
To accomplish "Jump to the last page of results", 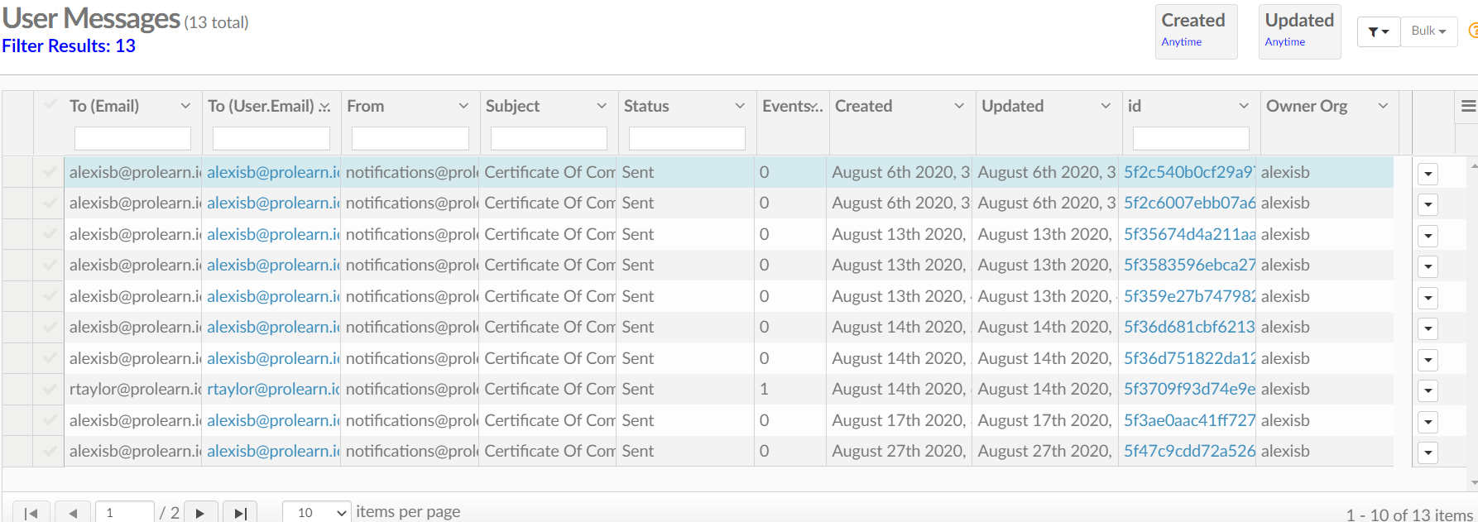I will (x=240, y=513).
